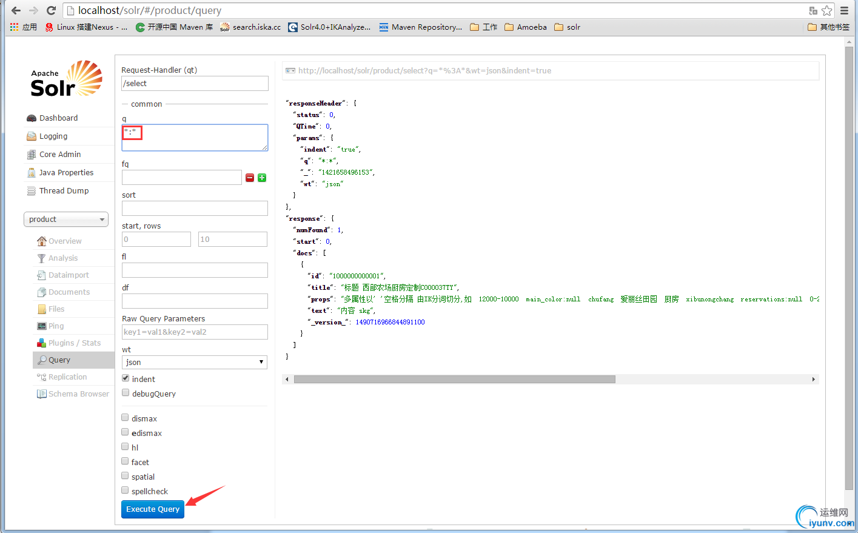The height and width of the screenshot is (533, 858).
Task: Open search.iska.cc bookmark
Action: tap(250, 27)
